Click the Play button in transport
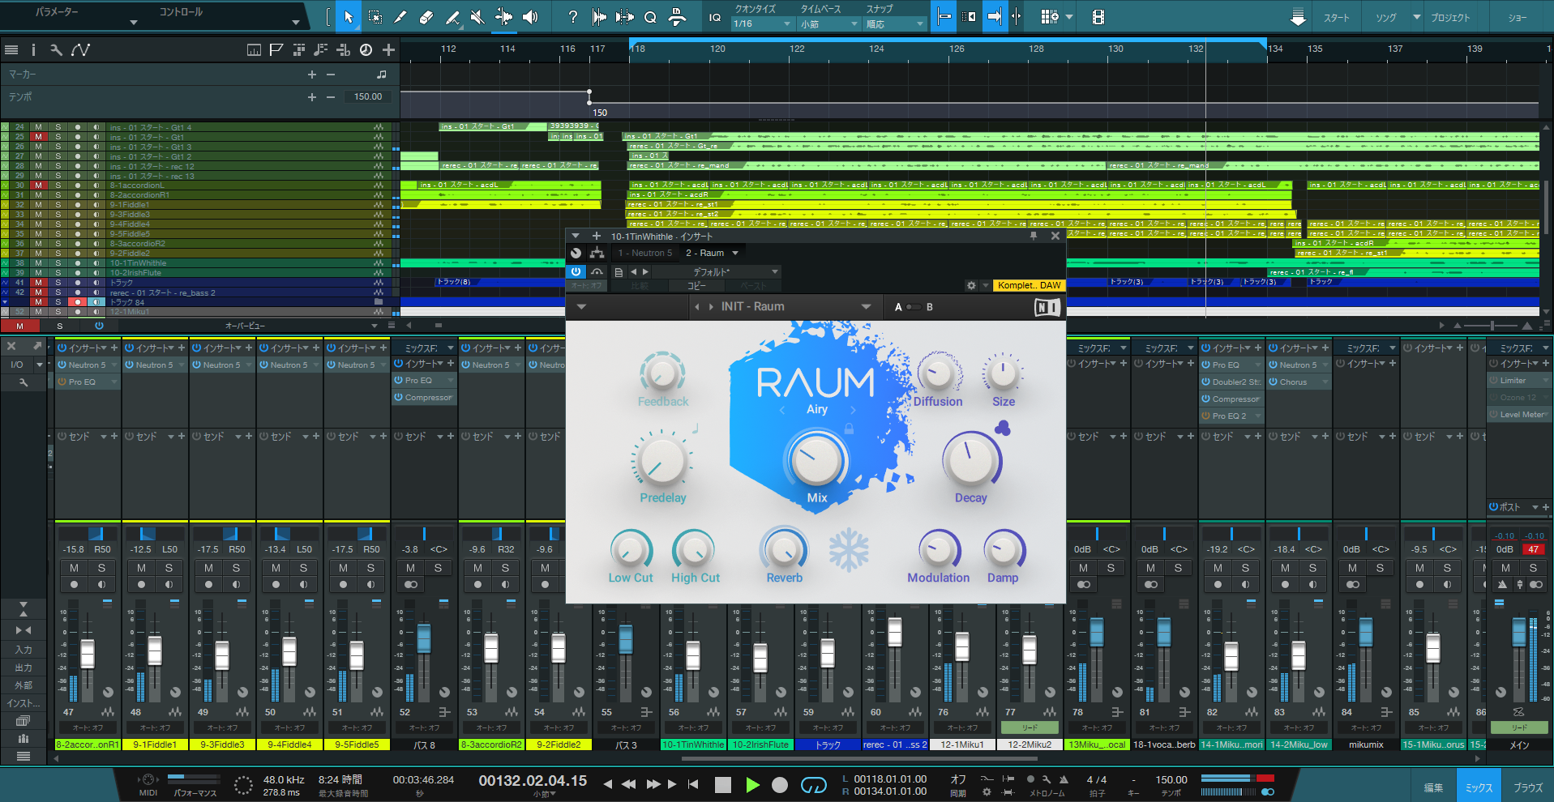1554x802 pixels. point(752,784)
